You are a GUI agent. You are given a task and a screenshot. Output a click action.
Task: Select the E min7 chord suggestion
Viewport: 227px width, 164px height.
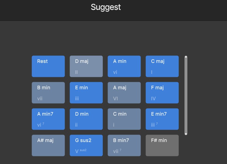(162, 119)
